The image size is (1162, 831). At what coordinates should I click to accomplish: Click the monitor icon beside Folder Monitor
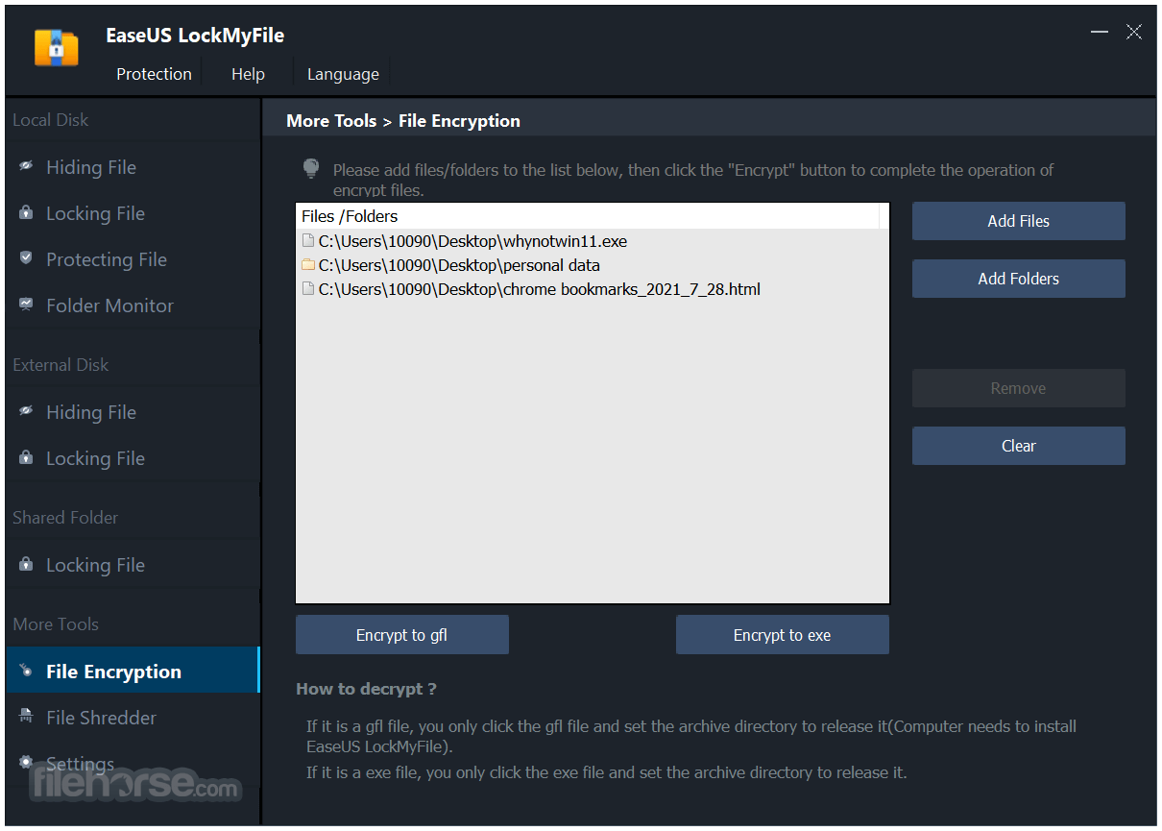(x=27, y=305)
